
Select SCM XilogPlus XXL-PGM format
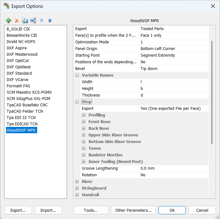(x=28, y=99)
